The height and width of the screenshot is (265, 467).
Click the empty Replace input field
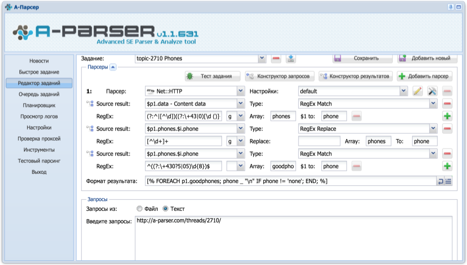point(319,141)
